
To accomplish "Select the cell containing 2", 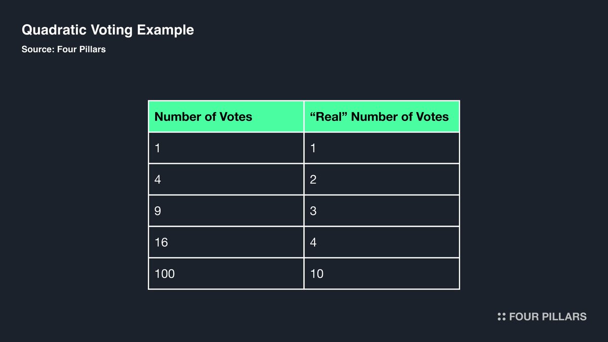I will 382,179.
